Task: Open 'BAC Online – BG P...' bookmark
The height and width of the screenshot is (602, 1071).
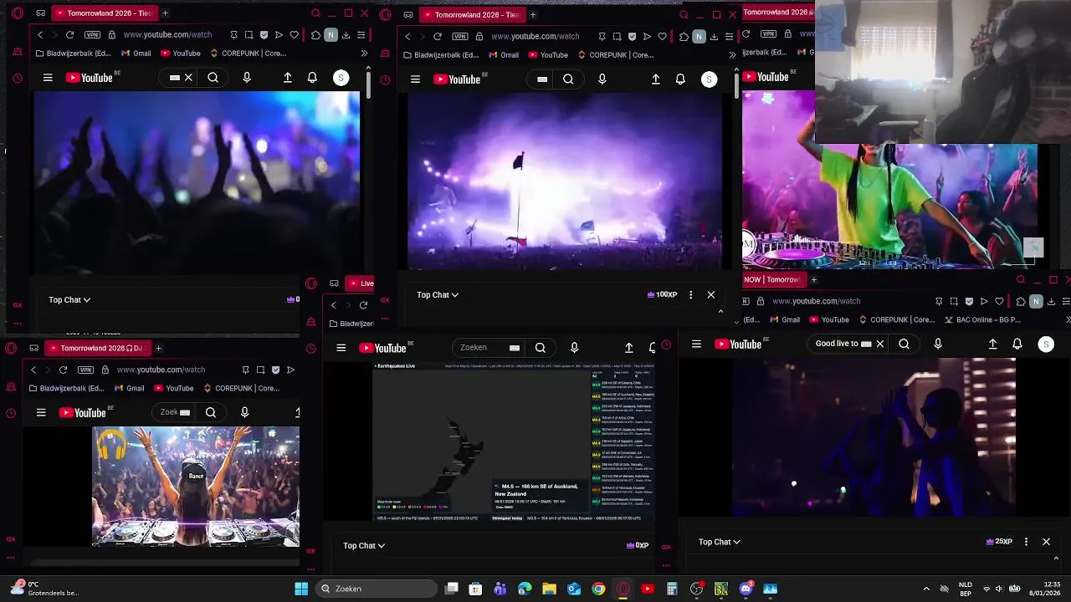Action: (x=984, y=319)
